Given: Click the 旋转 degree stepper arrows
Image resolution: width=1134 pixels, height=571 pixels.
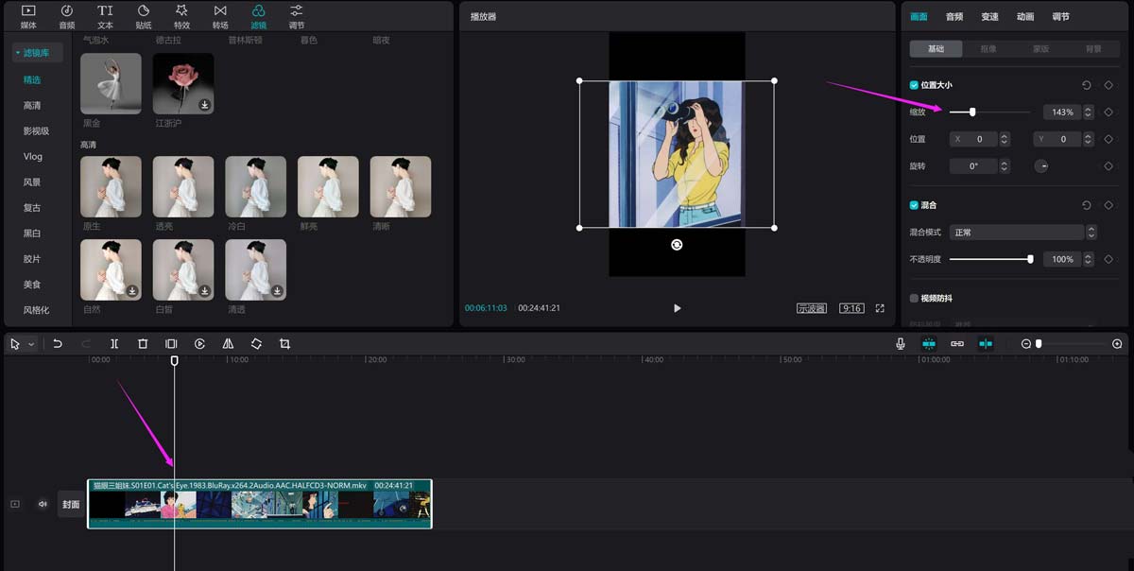Looking at the screenshot, I should pyautogui.click(x=1005, y=166).
